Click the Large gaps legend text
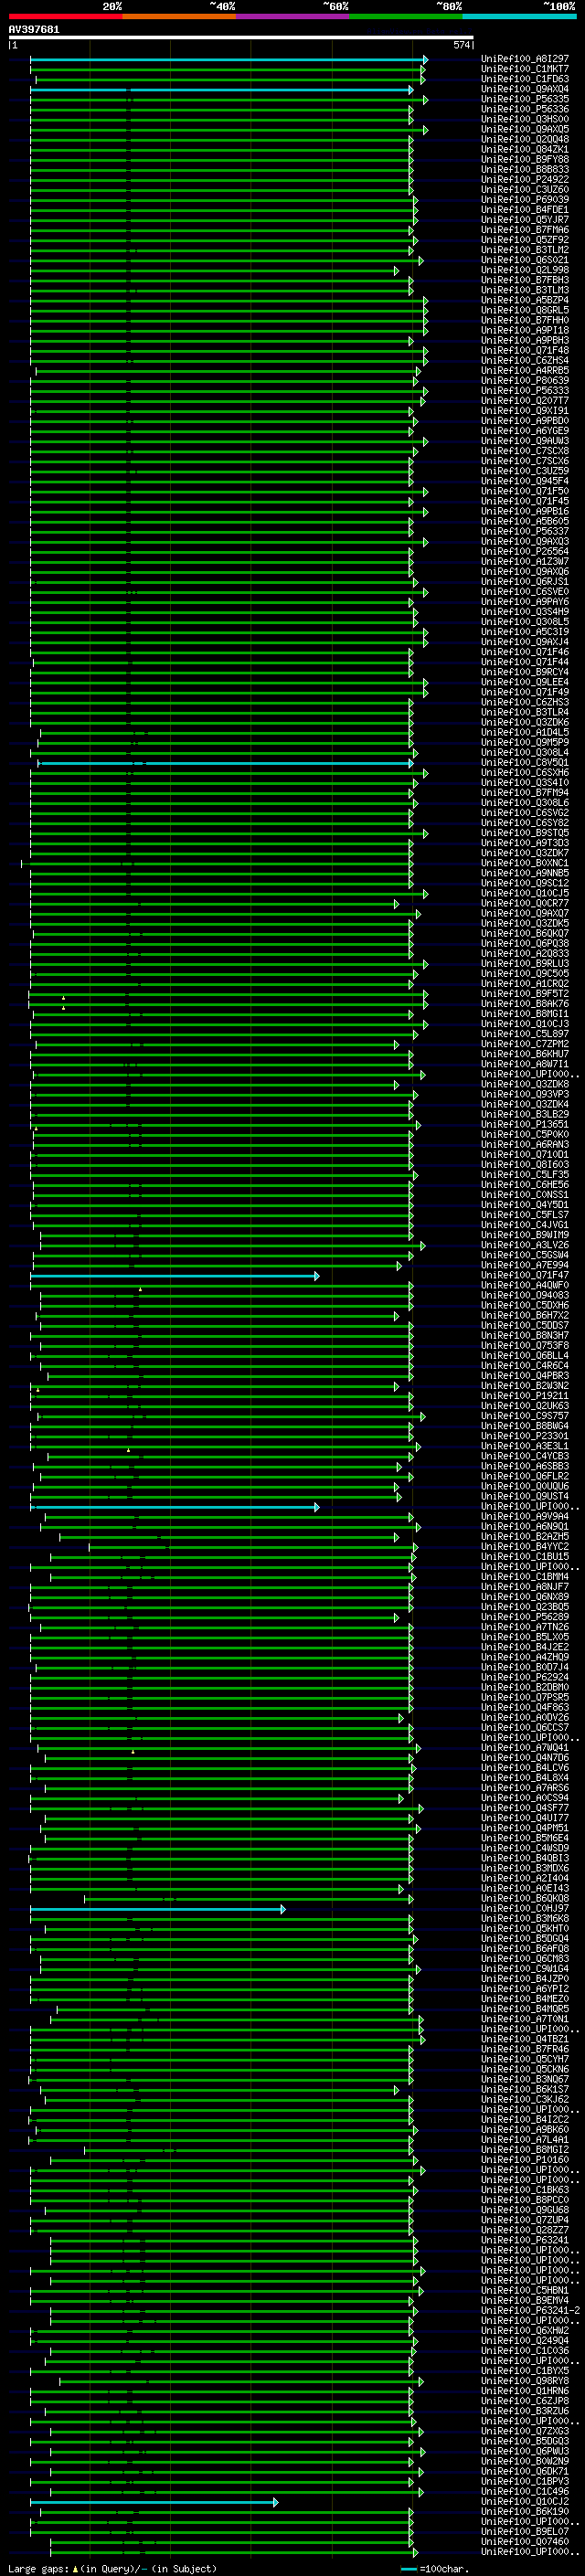Screen dimensions: 585x2576 112,2569
